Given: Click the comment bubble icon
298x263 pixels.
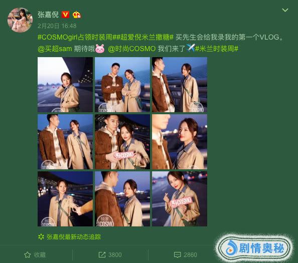Looking at the screenshot, I should click(x=177, y=254).
